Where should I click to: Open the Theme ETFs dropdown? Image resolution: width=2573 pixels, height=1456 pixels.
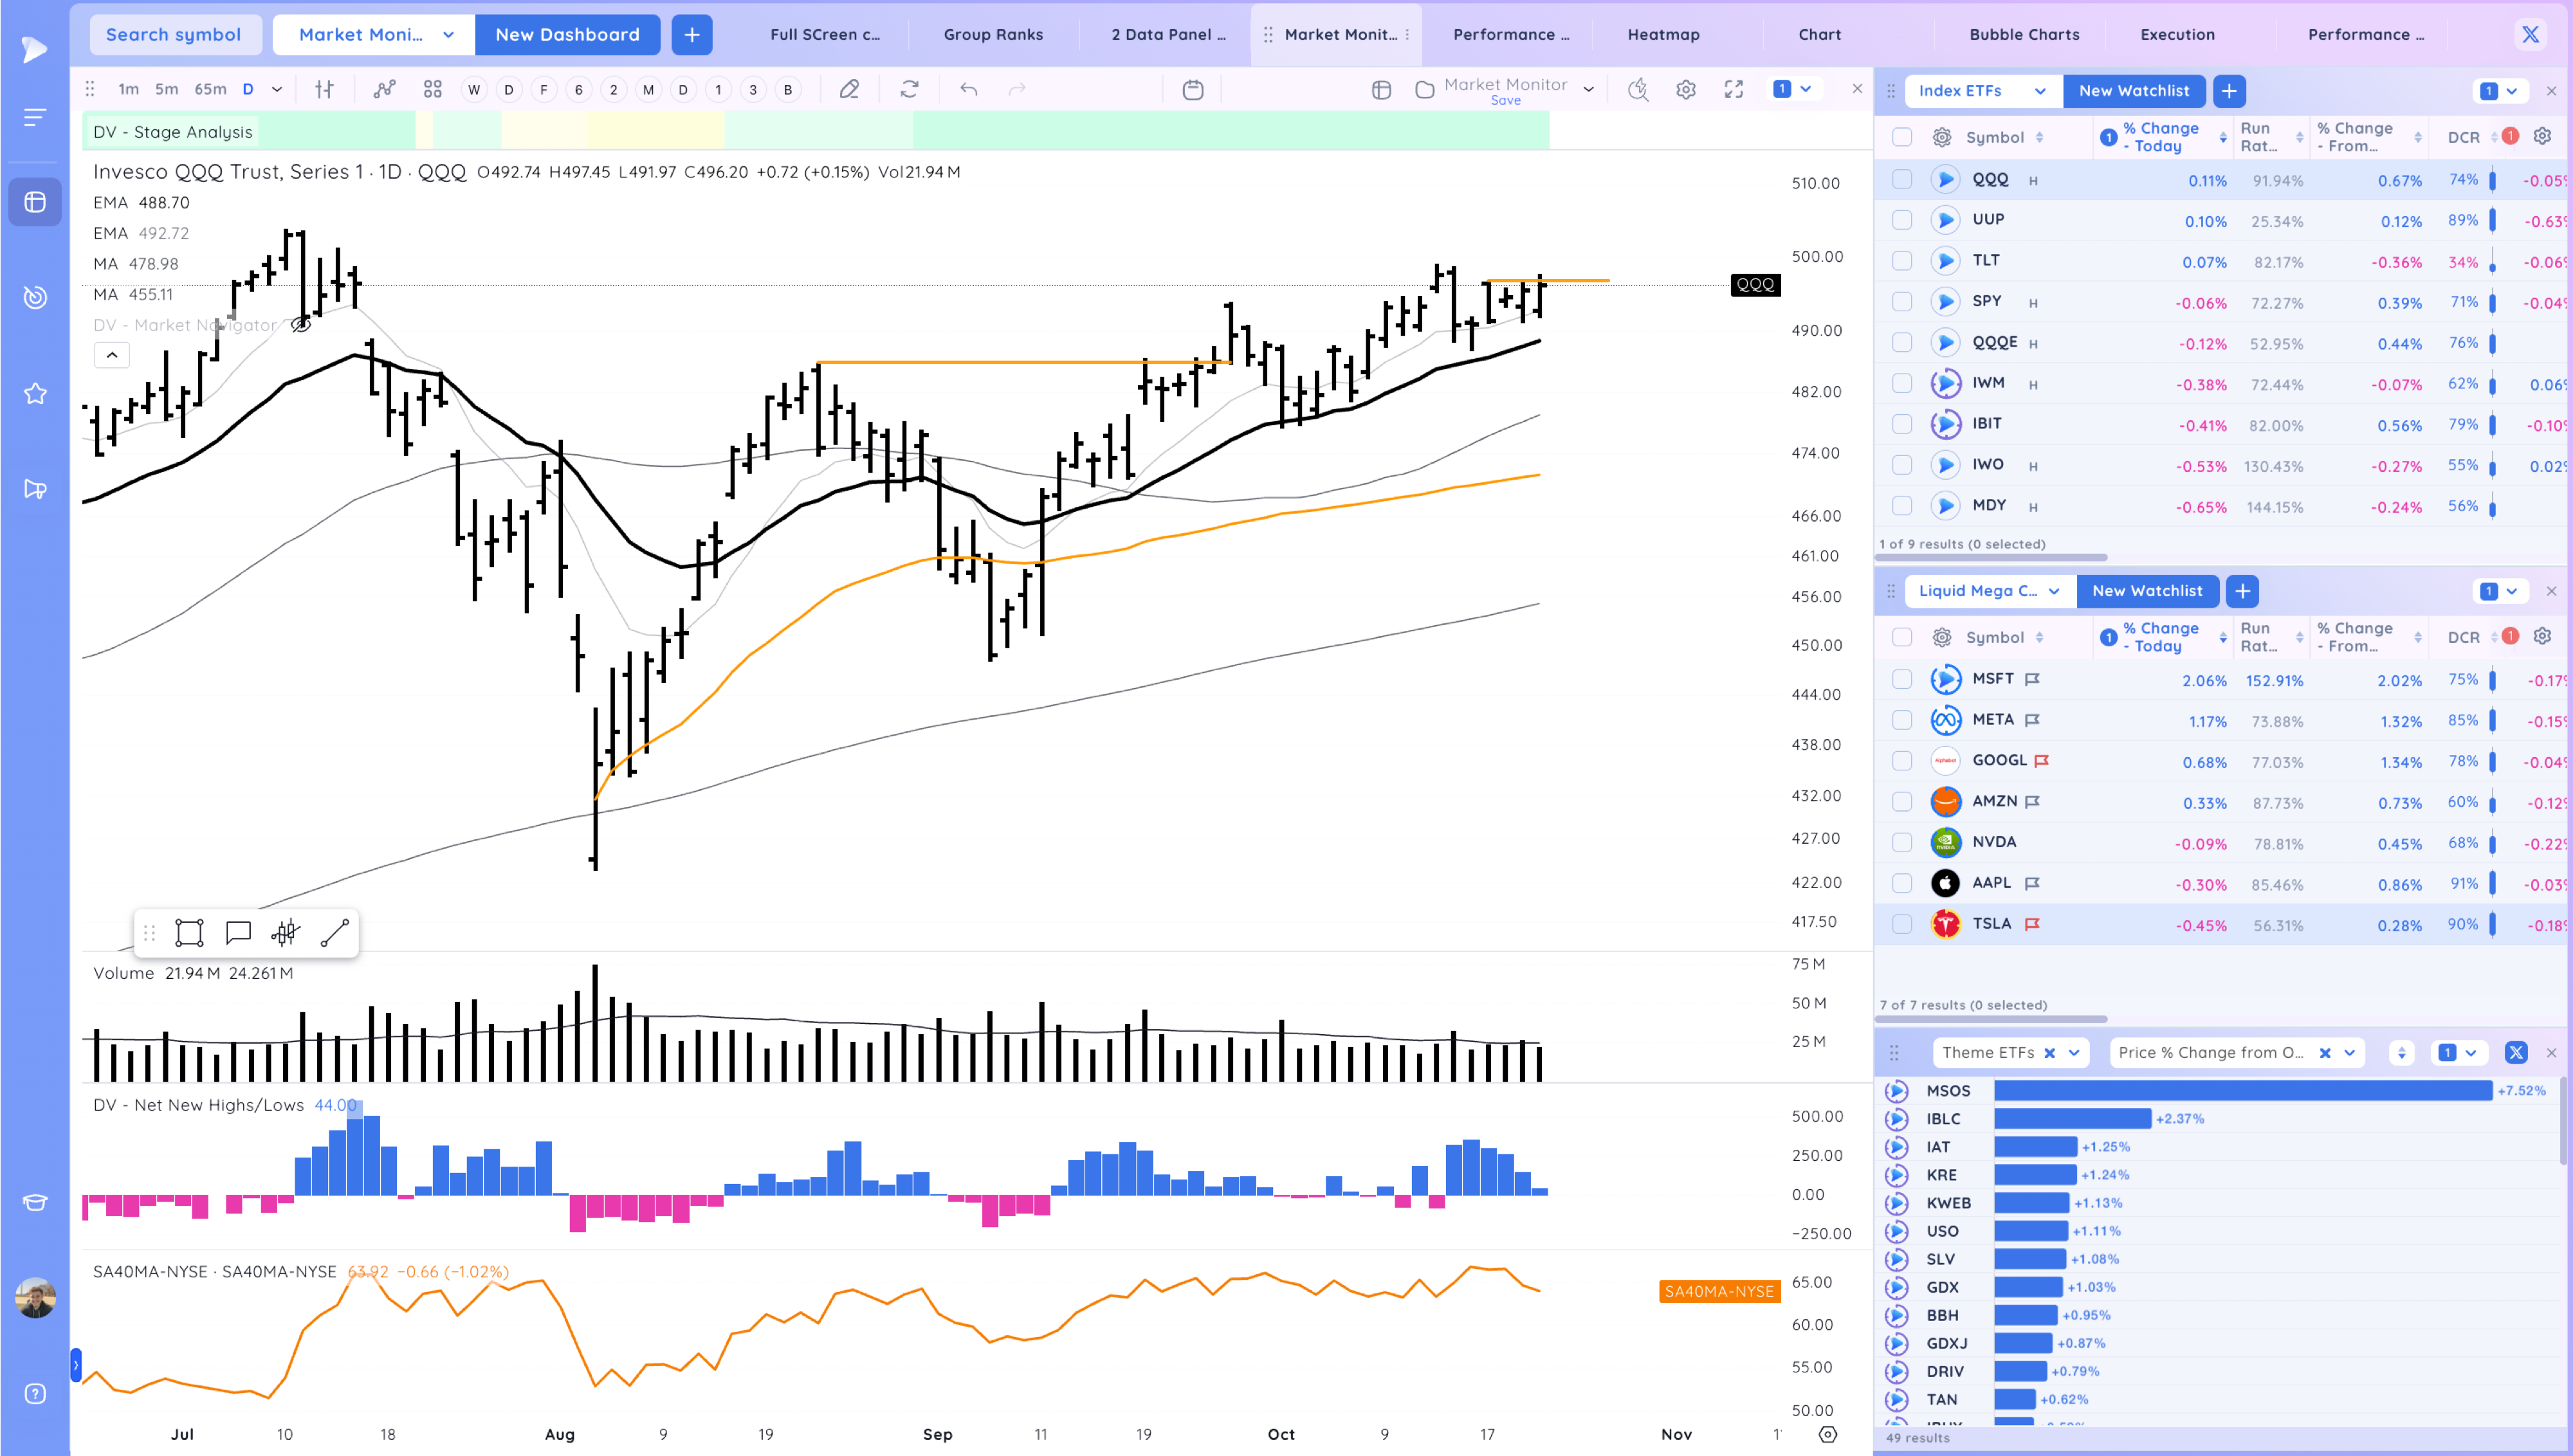coord(2073,1052)
